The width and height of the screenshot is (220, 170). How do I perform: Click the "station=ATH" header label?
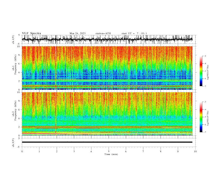(103, 33)
